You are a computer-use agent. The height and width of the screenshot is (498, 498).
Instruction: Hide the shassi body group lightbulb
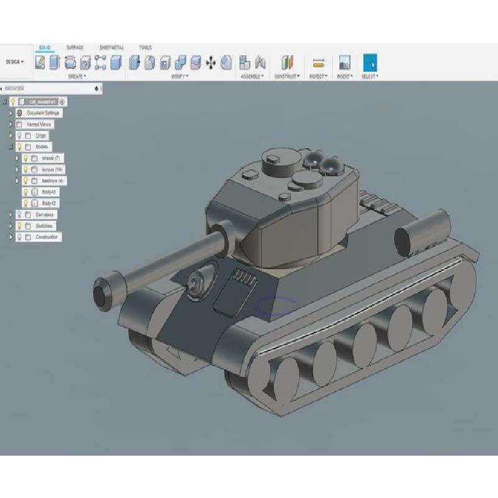point(26,158)
